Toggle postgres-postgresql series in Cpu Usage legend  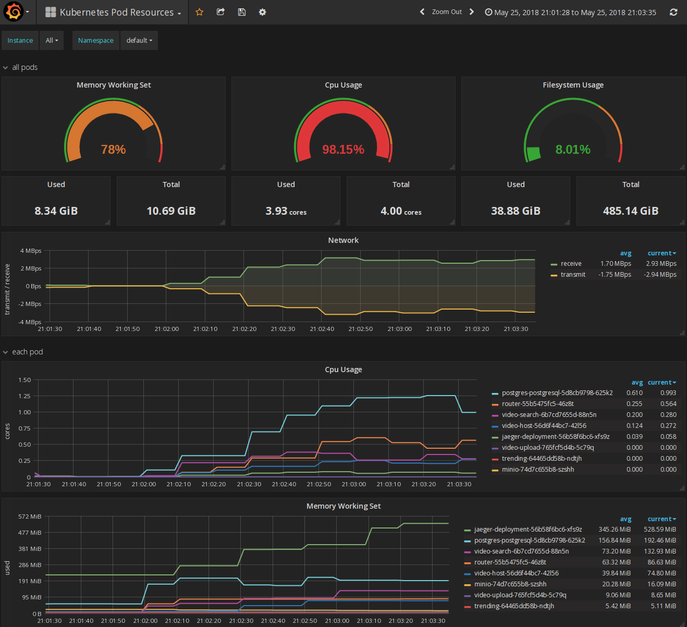coord(557,393)
